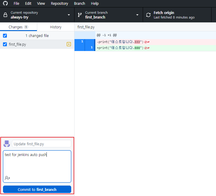Uncheck the first_file.py checkbox
The width and height of the screenshot is (216, 196).
(5, 44)
